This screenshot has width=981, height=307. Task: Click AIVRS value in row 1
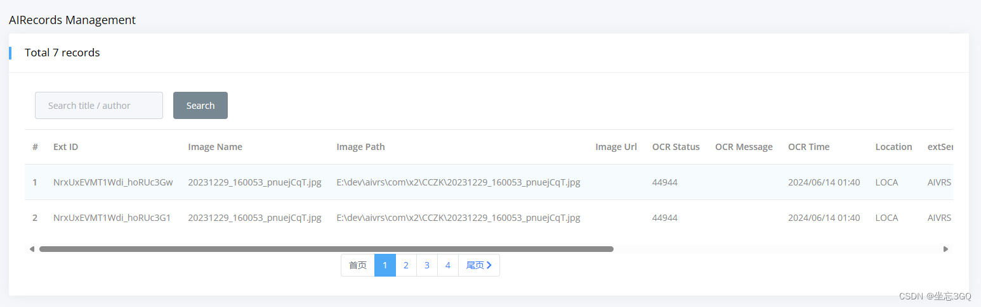[939, 182]
